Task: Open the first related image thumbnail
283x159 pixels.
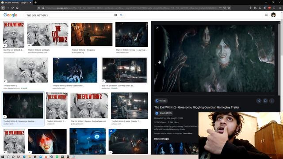Action: tap(169, 148)
